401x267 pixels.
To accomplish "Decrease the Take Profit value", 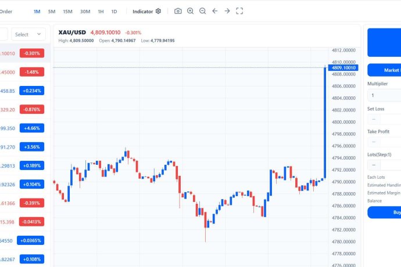I will pos(374,142).
